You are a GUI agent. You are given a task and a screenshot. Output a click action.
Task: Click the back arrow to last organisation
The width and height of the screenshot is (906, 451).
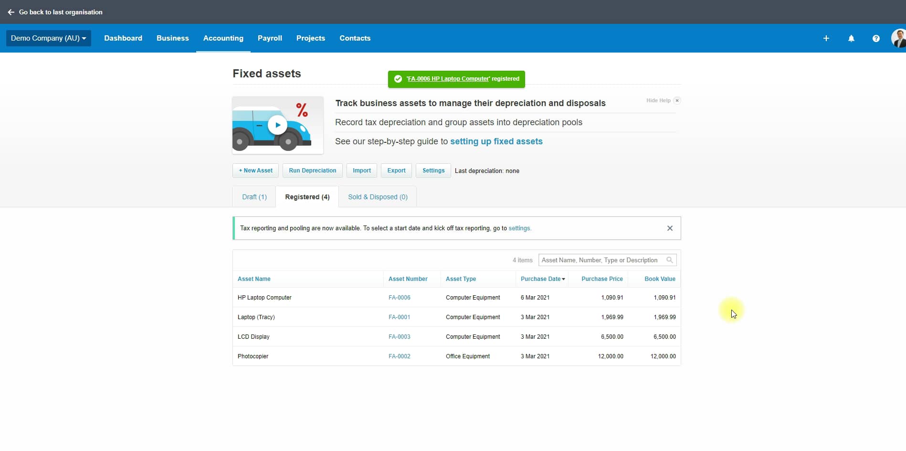coord(11,12)
